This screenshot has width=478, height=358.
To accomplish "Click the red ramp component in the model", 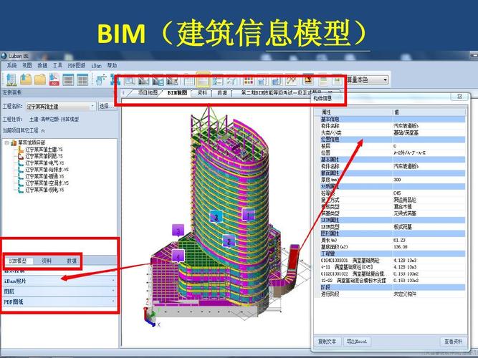I will pos(294,258).
